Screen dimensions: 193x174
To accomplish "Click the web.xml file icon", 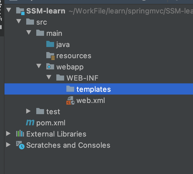I will [x=70, y=100].
